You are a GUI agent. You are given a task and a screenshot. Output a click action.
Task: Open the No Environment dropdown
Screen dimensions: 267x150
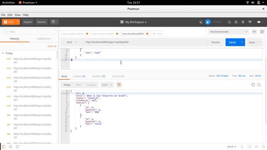point(229,32)
